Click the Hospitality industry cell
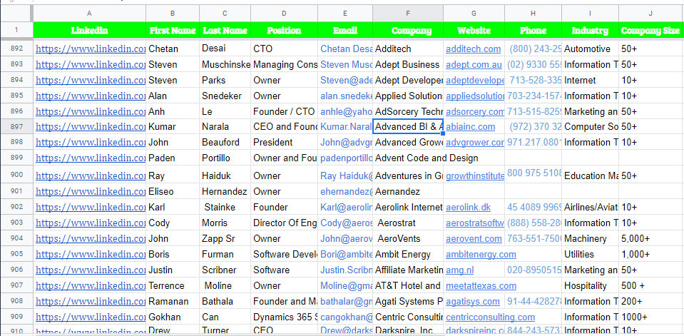 [591, 285]
